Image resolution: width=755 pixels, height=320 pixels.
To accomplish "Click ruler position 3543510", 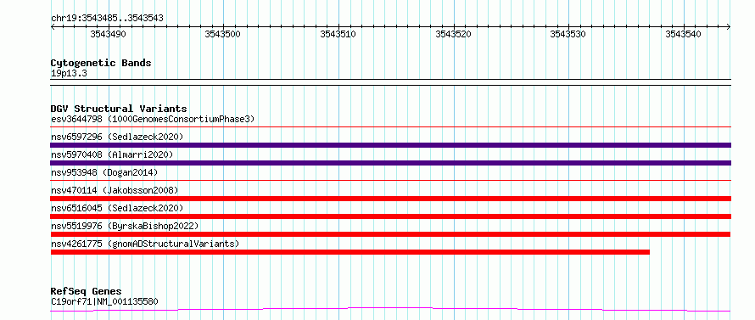I will [x=338, y=34].
